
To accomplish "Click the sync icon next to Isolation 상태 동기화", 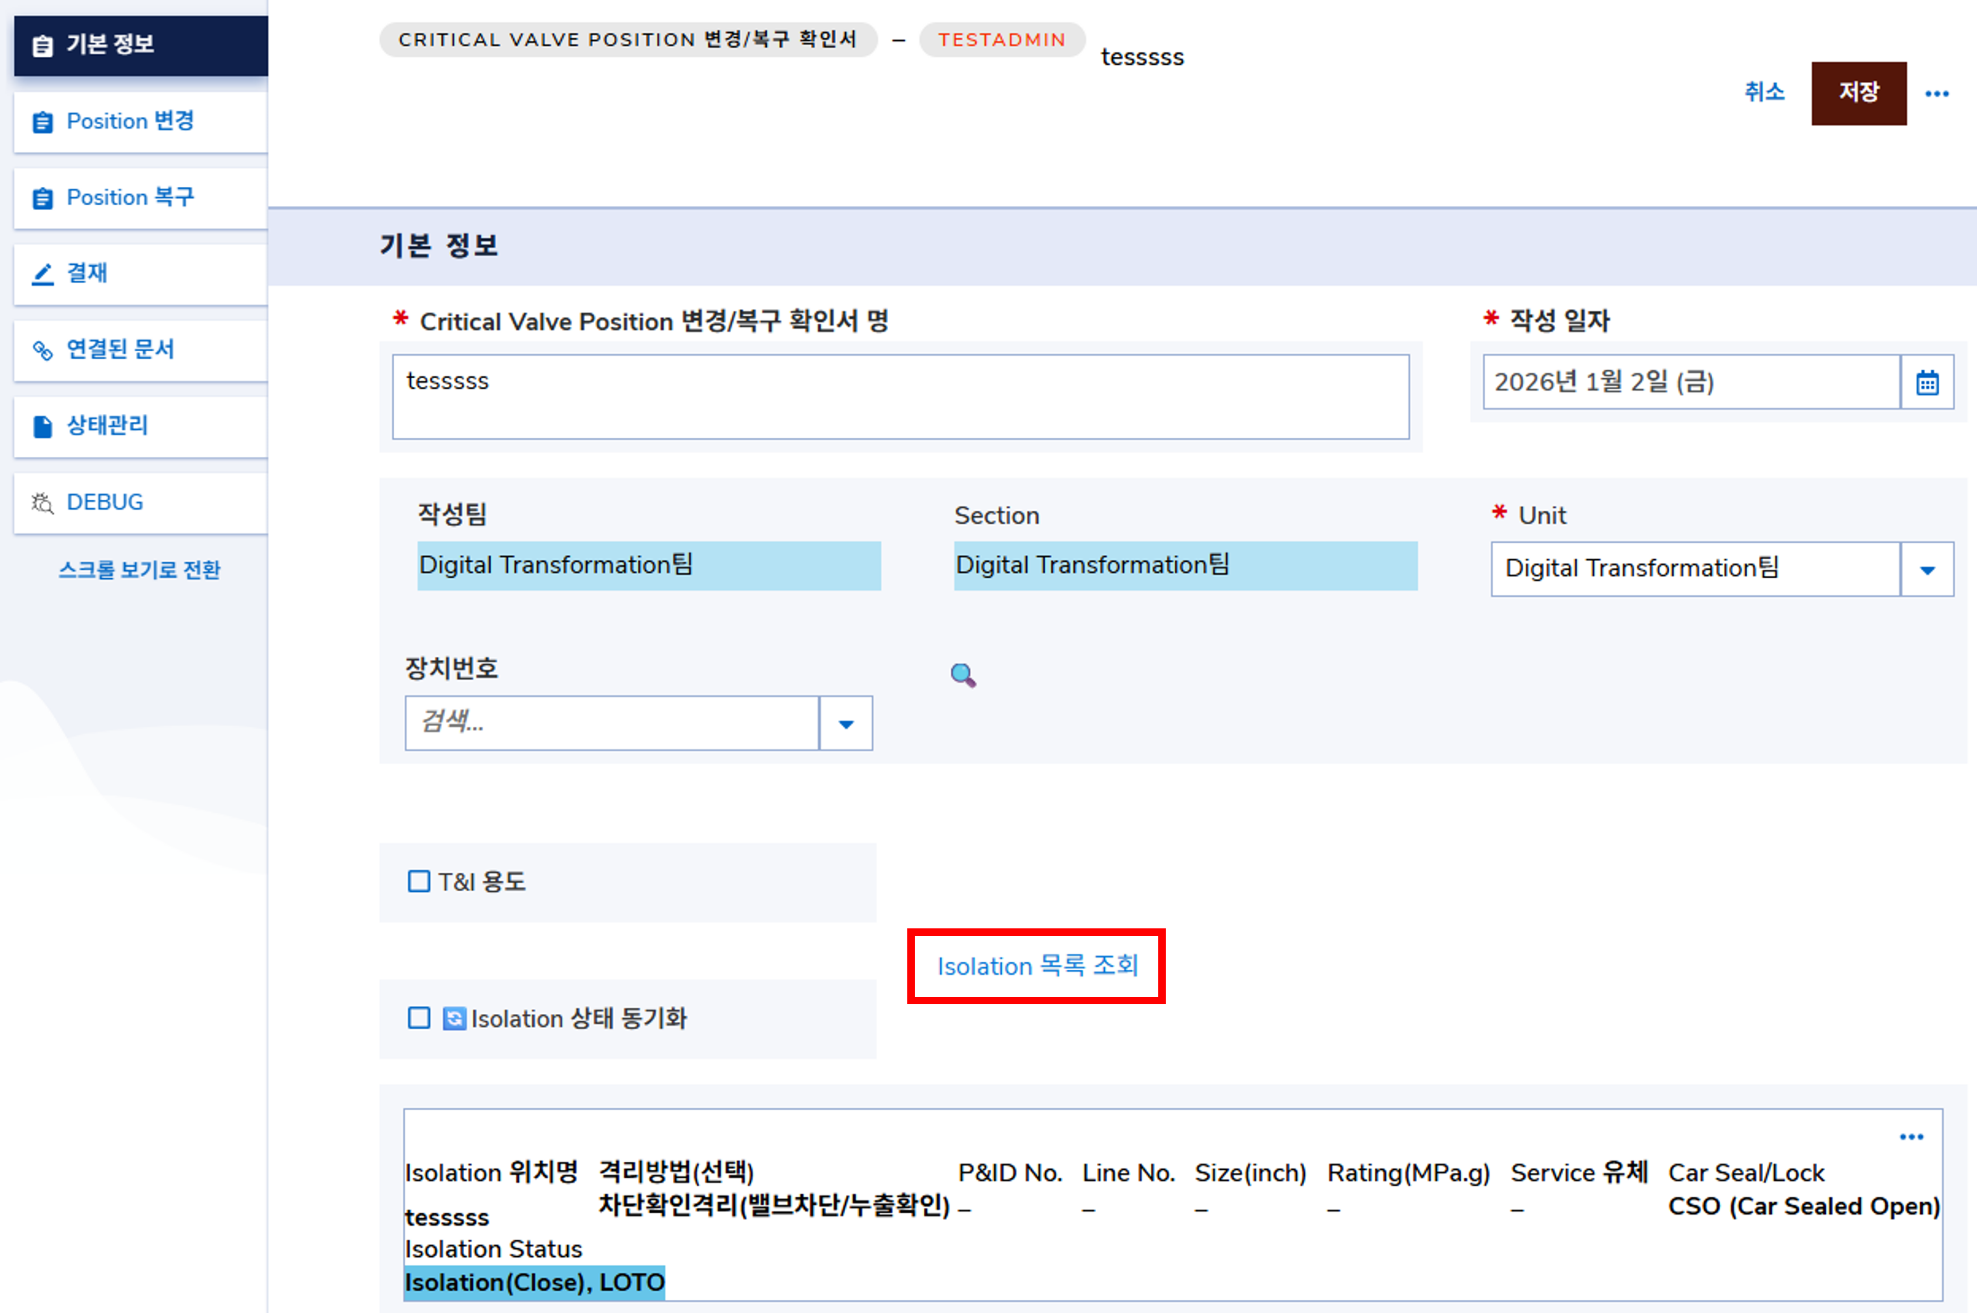I will (x=454, y=1018).
